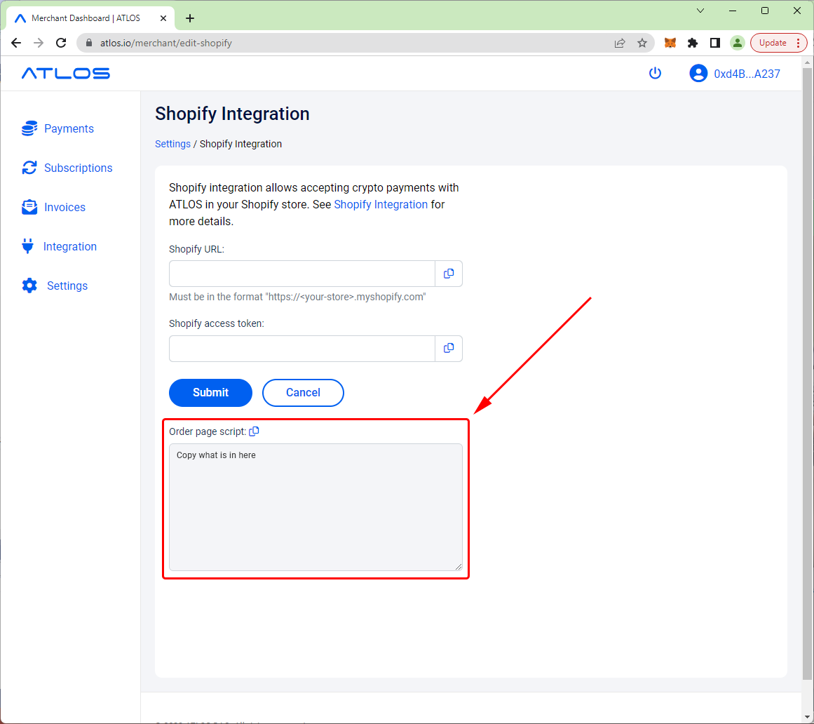Click the Subscriptions refresh icon
This screenshot has height=724, width=814.
point(29,168)
